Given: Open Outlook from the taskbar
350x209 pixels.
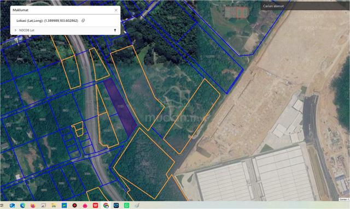Looking at the screenshot, I should (x=12, y=205).
